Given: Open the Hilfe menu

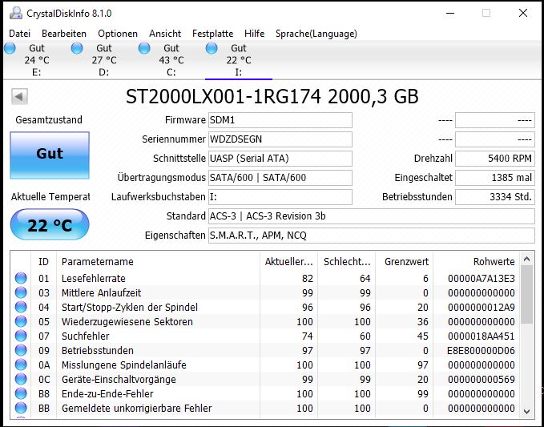Looking at the screenshot, I should point(254,34).
